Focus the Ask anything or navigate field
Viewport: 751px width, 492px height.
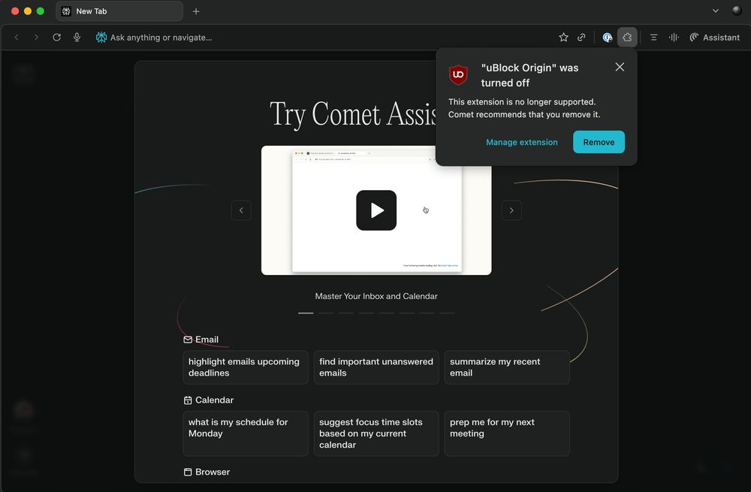[161, 38]
